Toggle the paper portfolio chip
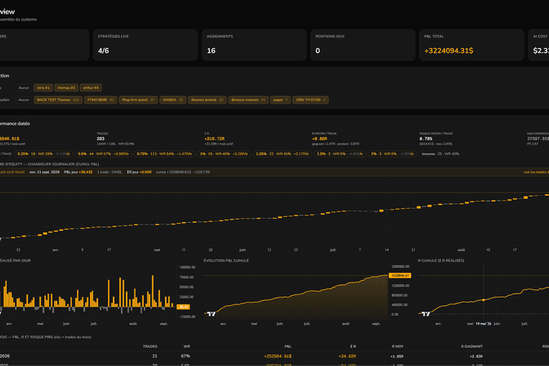Image resolution: width=549 pixels, height=366 pixels. [280, 100]
